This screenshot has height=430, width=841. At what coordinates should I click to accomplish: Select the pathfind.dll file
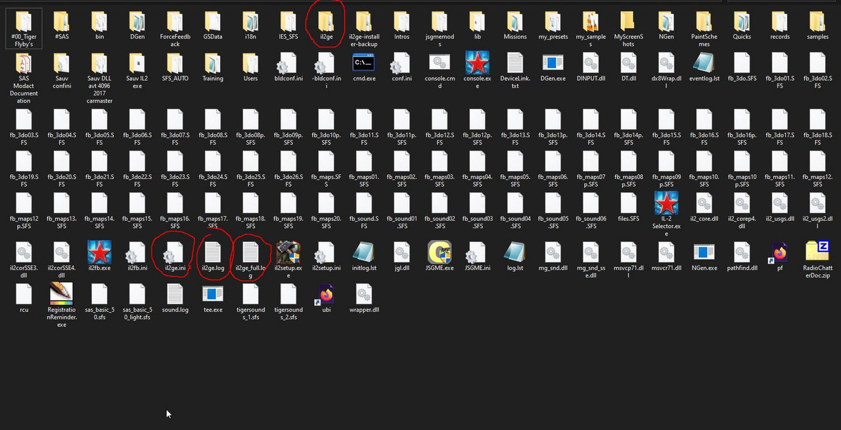[742, 256]
